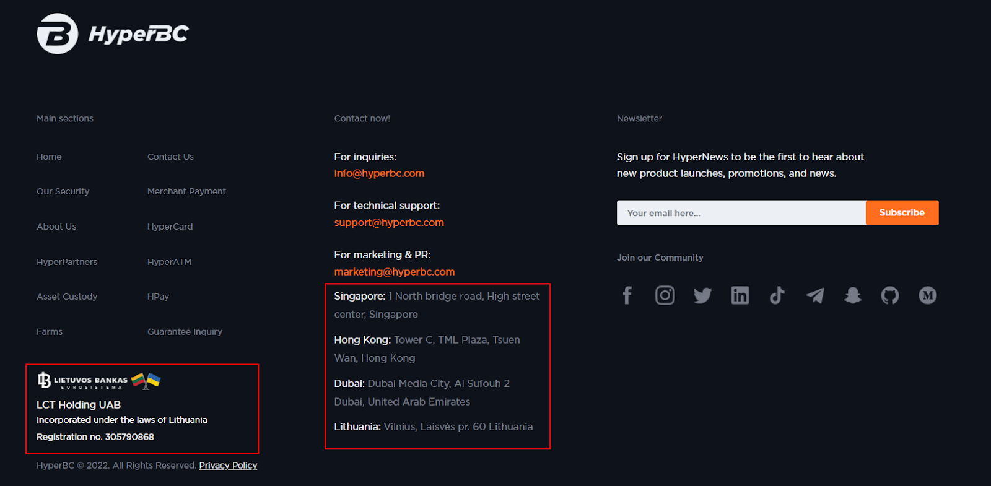Go to the Home link

[49, 157]
